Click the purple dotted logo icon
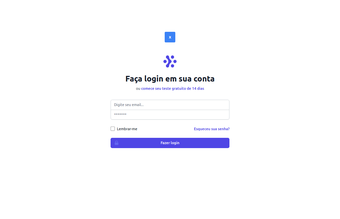 [x=170, y=61]
